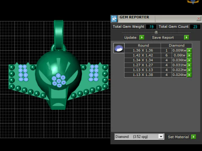Select the 1.13 X 1.38 size cell

pos(143,75)
